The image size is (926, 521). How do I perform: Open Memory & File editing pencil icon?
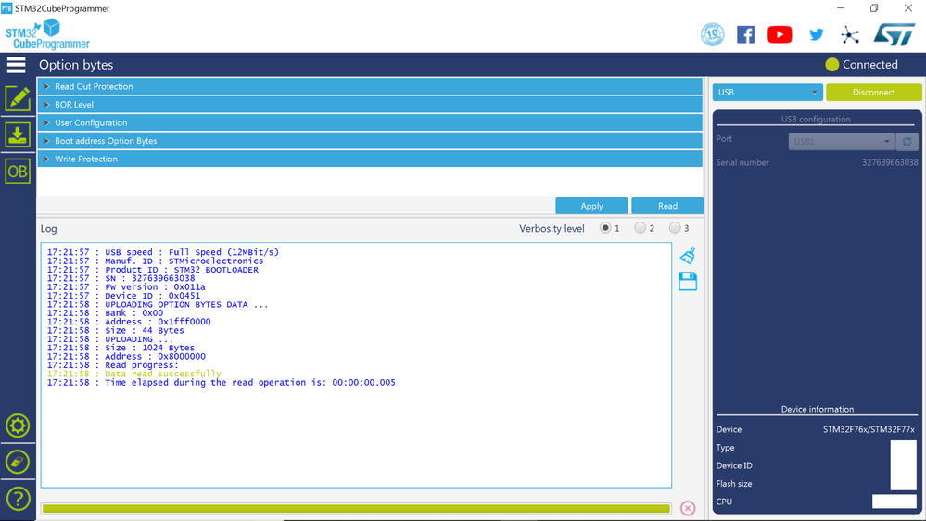pyautogui.click(x=18, y=98)
